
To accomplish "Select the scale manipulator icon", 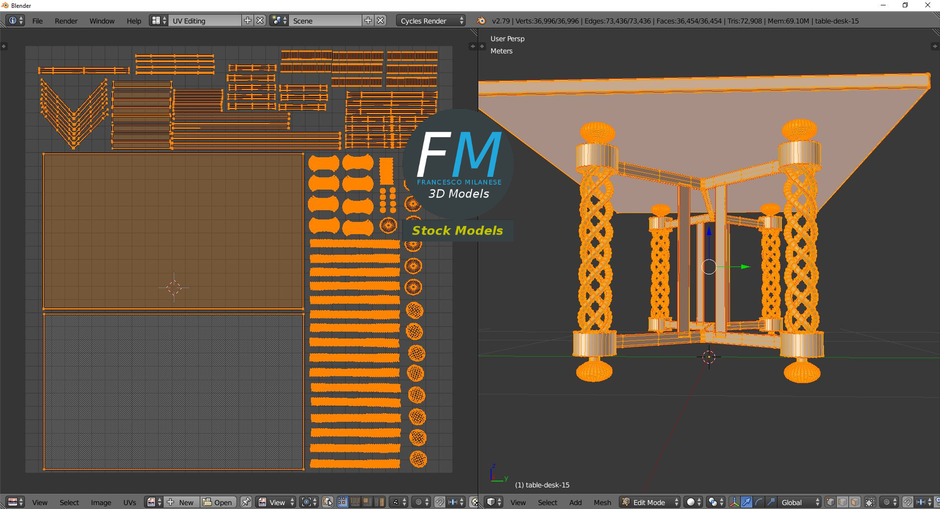I will (x=771, y=502).
